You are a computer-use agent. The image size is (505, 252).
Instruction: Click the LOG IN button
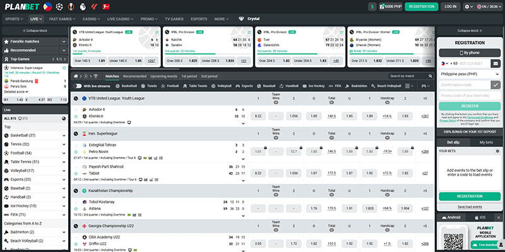click(x=450, y=6)
